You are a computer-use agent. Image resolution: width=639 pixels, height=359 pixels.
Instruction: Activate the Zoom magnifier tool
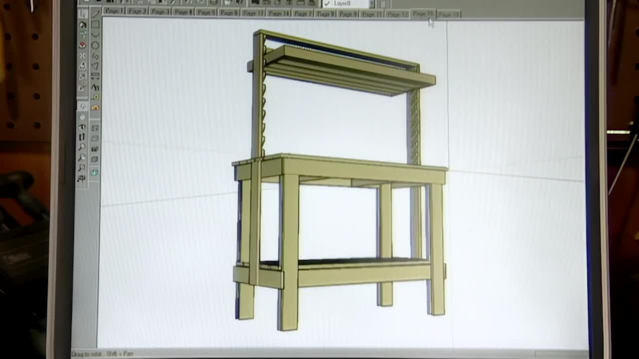pyautogui.click(x=82, y=148)
